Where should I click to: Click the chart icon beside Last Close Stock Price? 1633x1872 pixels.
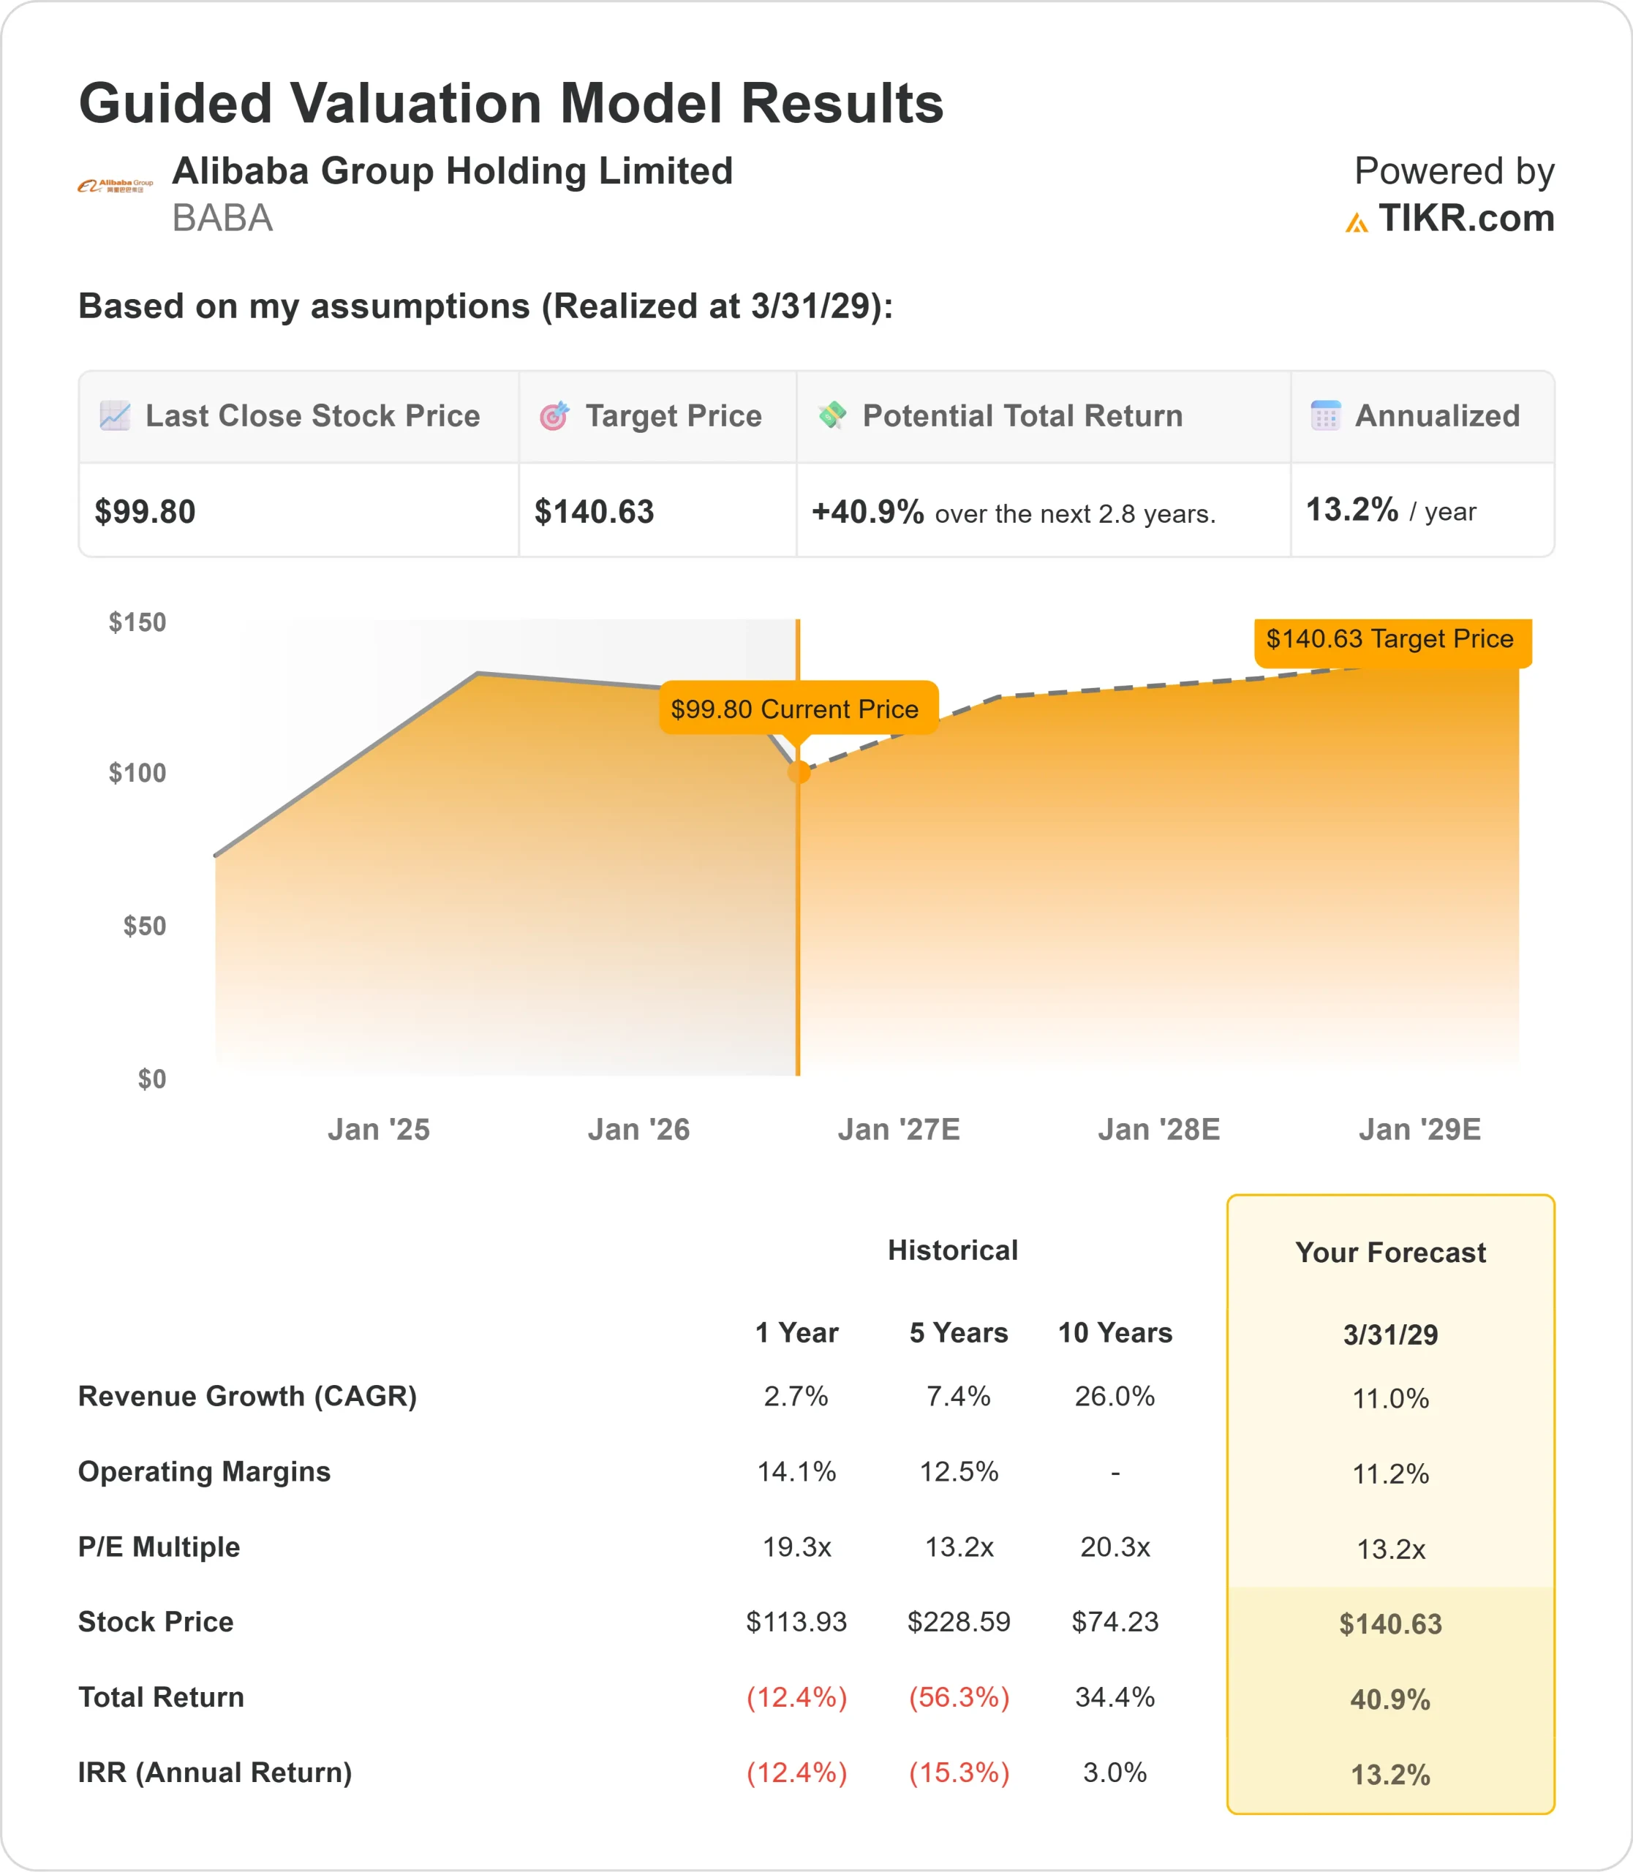pos(115,415)
